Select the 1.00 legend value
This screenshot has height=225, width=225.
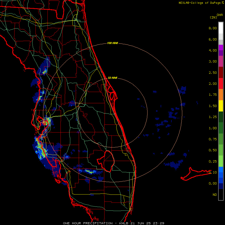213,128
